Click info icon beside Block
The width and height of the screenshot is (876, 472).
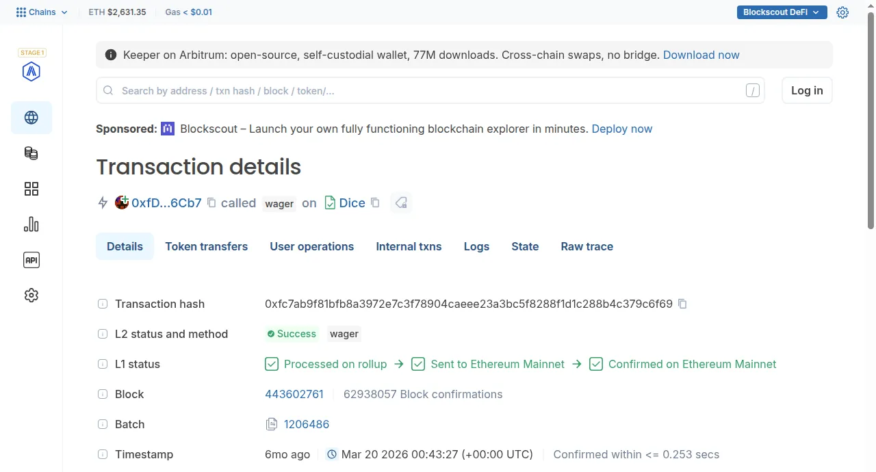pyautogui.click(x=103, y=394)
